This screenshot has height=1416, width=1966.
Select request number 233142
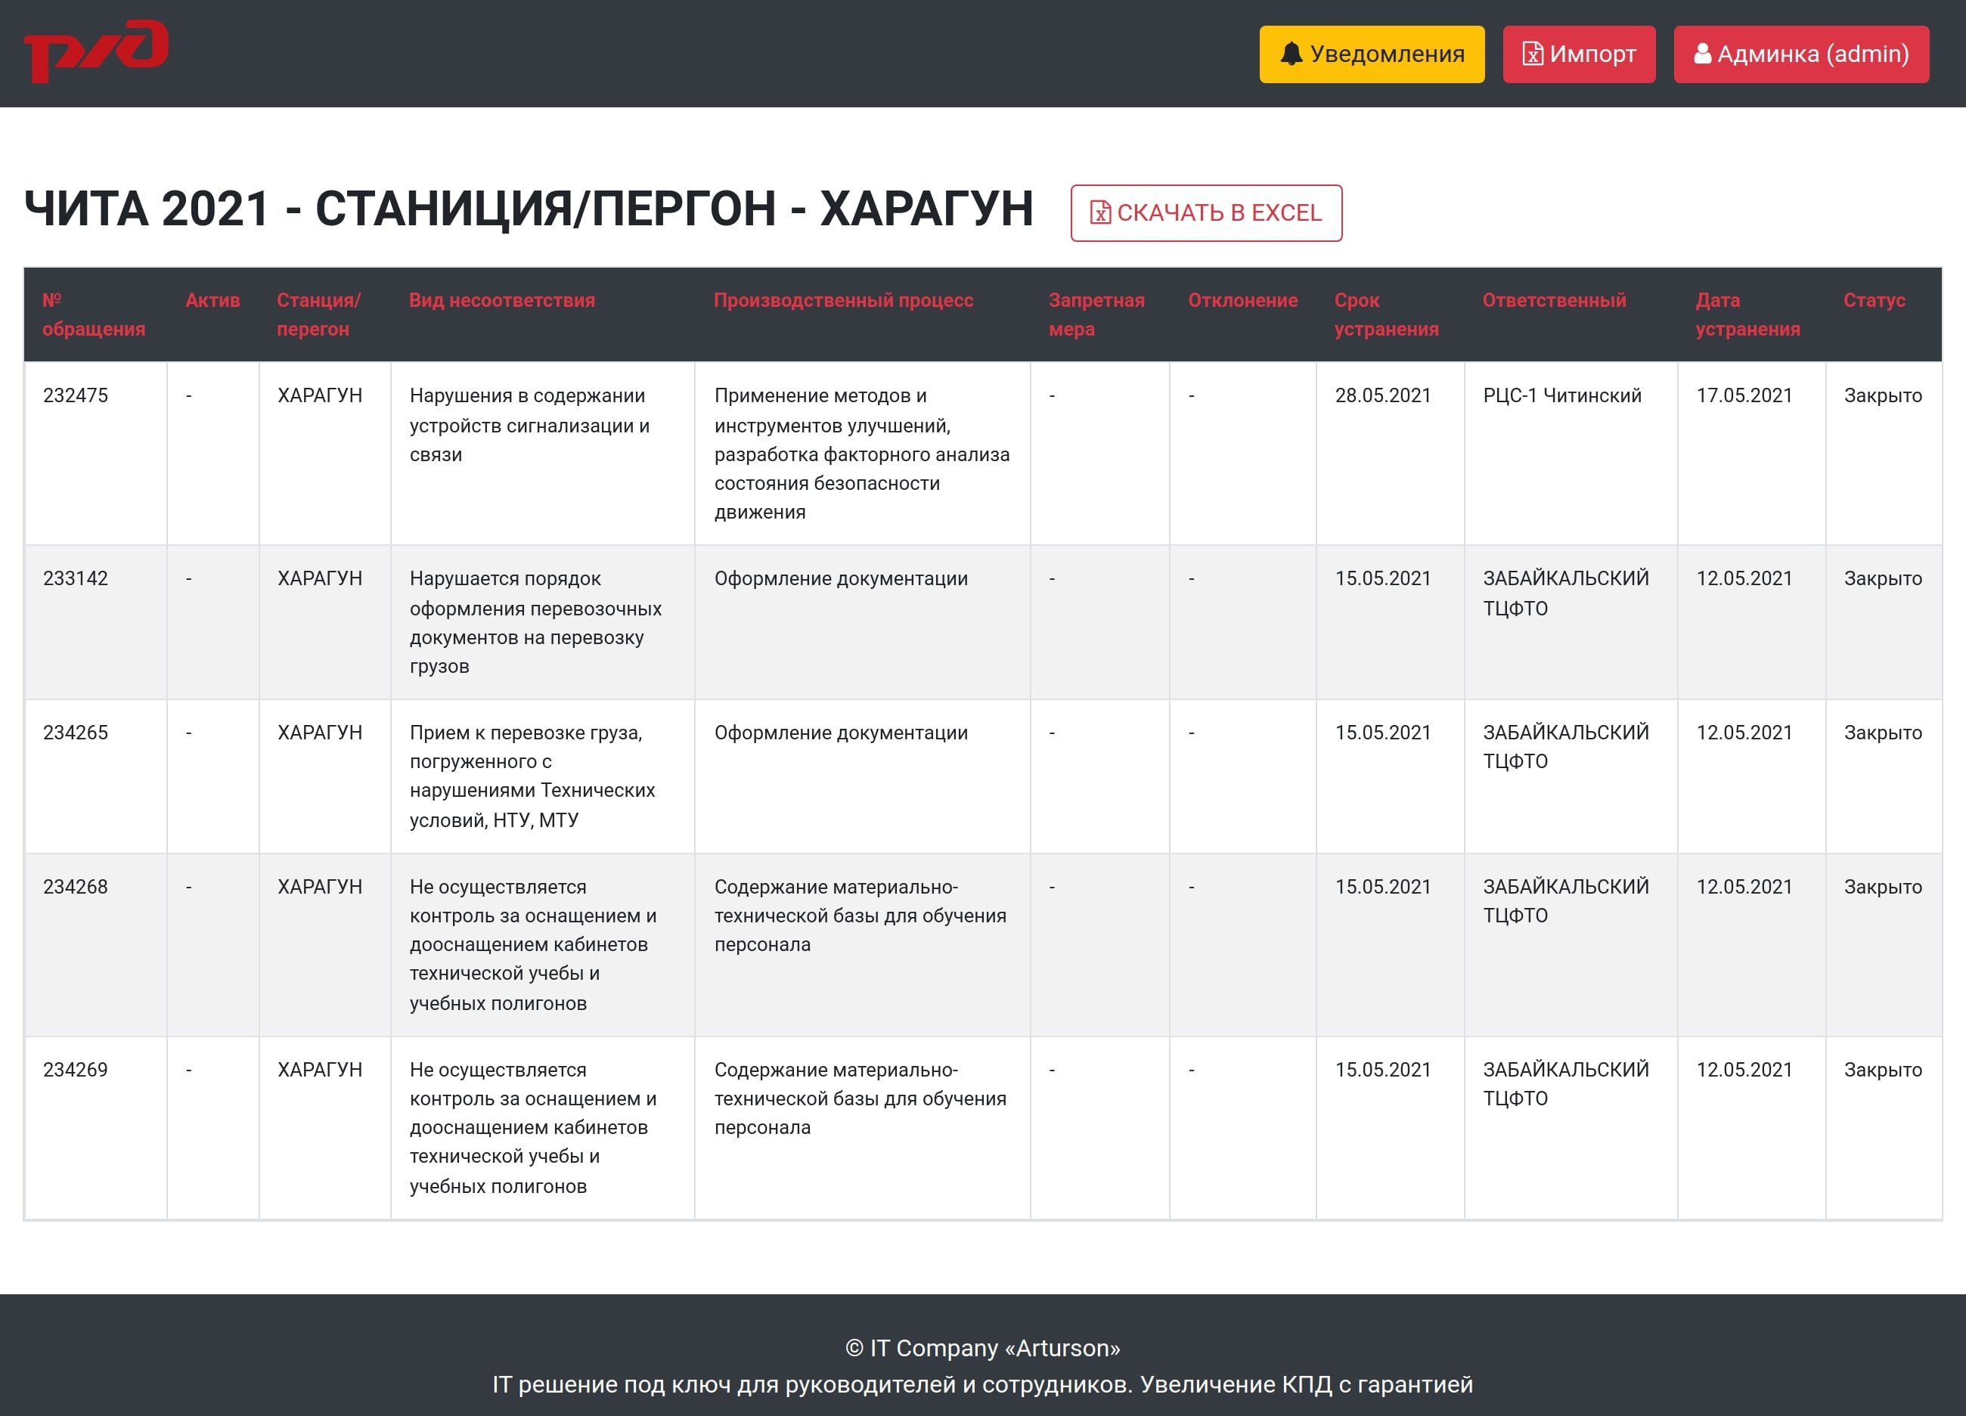click(76, 579)
